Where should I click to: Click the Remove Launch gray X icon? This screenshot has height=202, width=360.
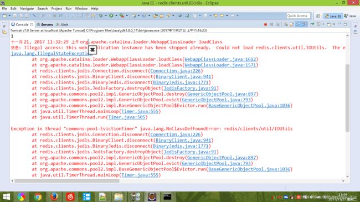[271, 24]
